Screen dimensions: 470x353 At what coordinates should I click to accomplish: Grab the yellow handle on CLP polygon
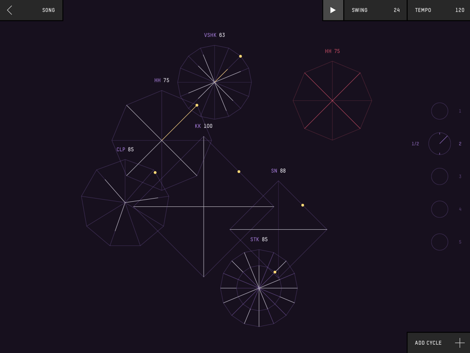[x=155, y=173]
